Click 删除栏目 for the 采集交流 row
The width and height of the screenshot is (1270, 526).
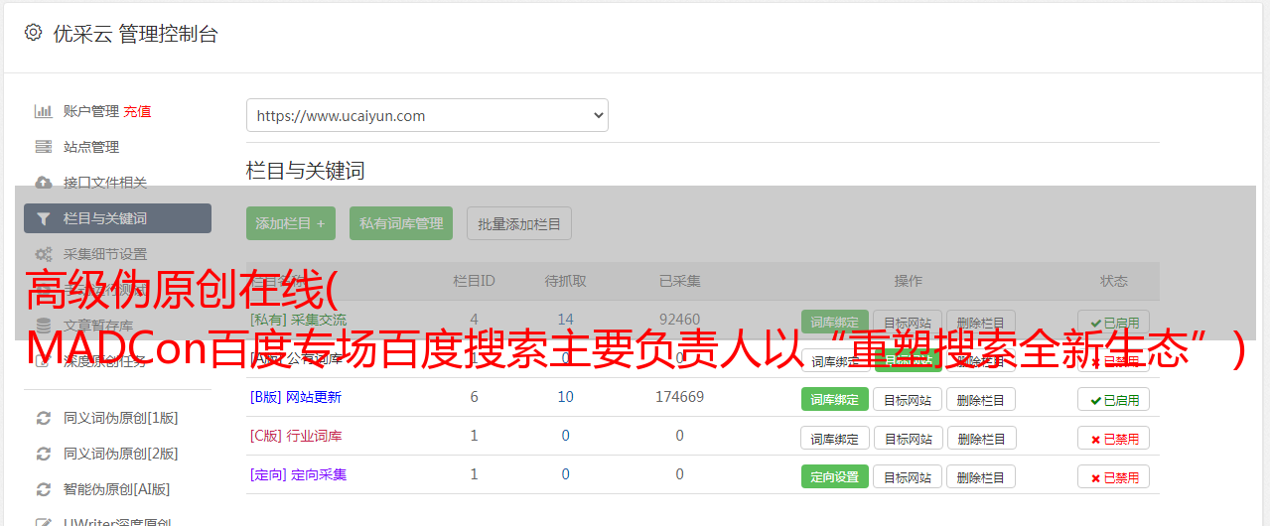pyautogui.click(x=981, y=323)
